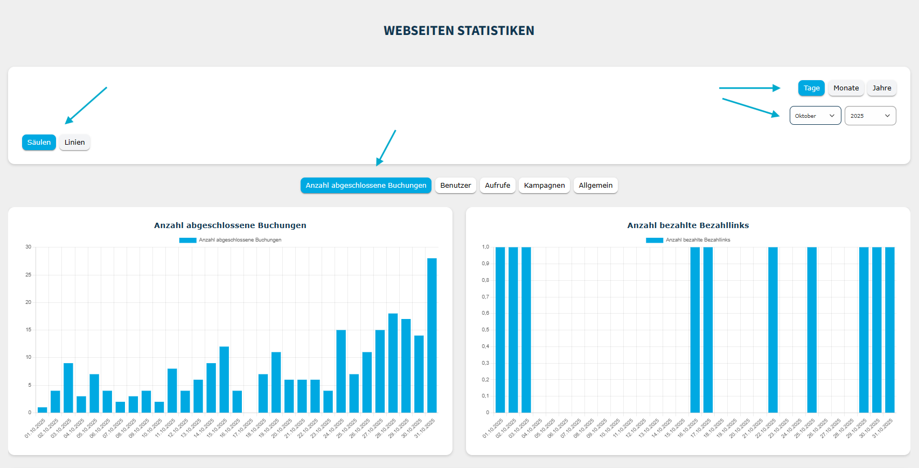This screenshot has height=468, width=919.
Task: Click the 22.10.2025 bar in Bezahllinks chart
Action: (773, 330)
